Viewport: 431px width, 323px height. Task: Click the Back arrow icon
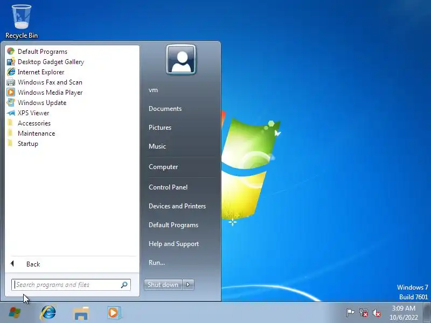point(12,264)
